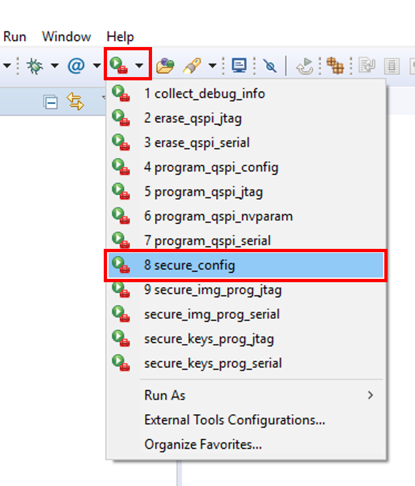Expand the External Tools dropdown arrow
Viewport: 415px width, 486px height.
pos(139,66)
